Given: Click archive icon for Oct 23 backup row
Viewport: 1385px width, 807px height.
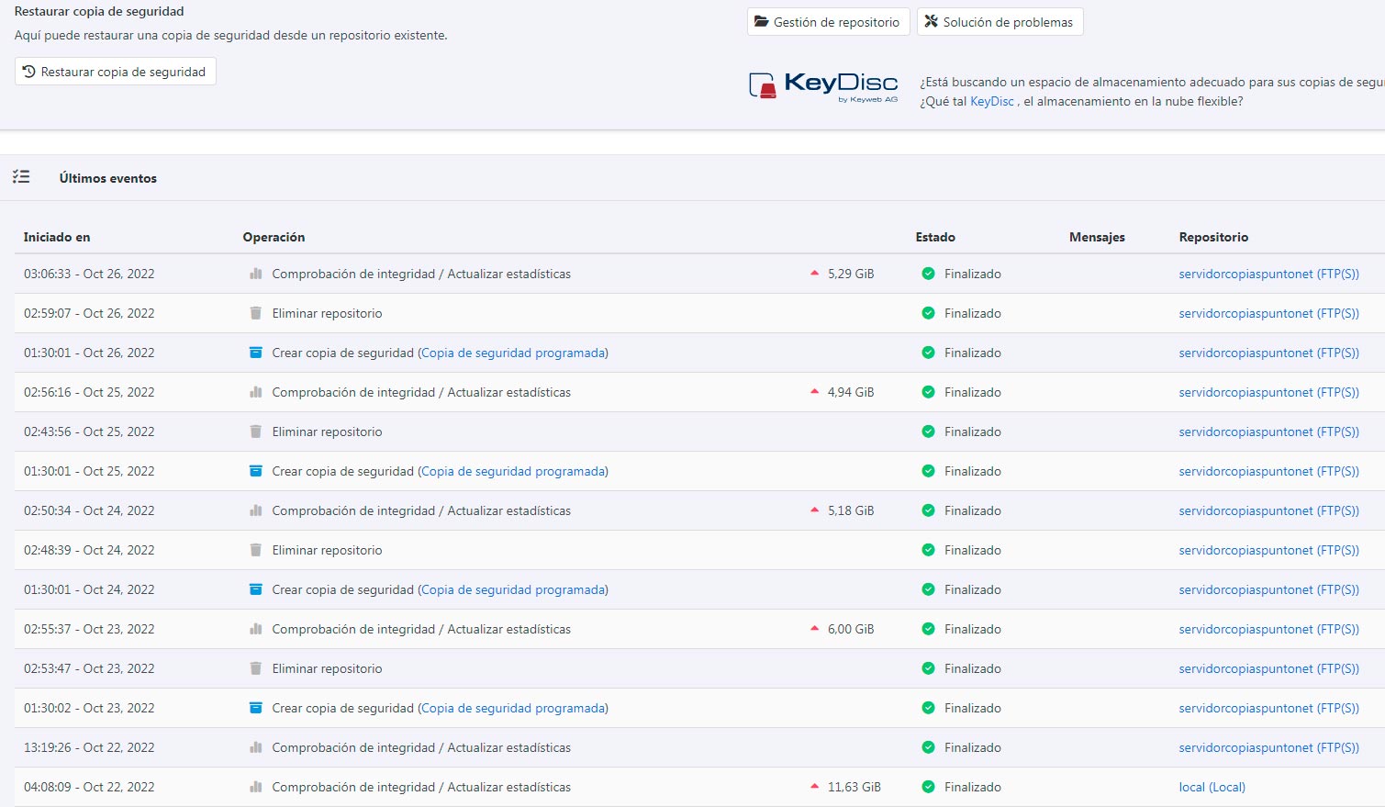Looking at the screenshot, I should click(256, 708).
